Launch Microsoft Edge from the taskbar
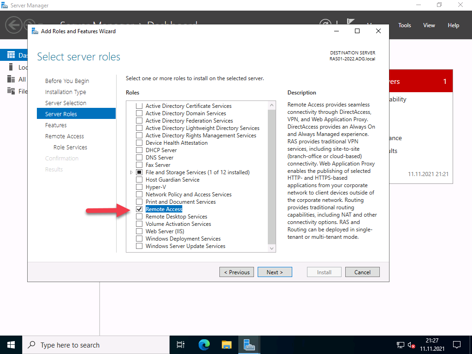This screenshot has width=472, height=354. pyautogui.click(x=204, y=345)
